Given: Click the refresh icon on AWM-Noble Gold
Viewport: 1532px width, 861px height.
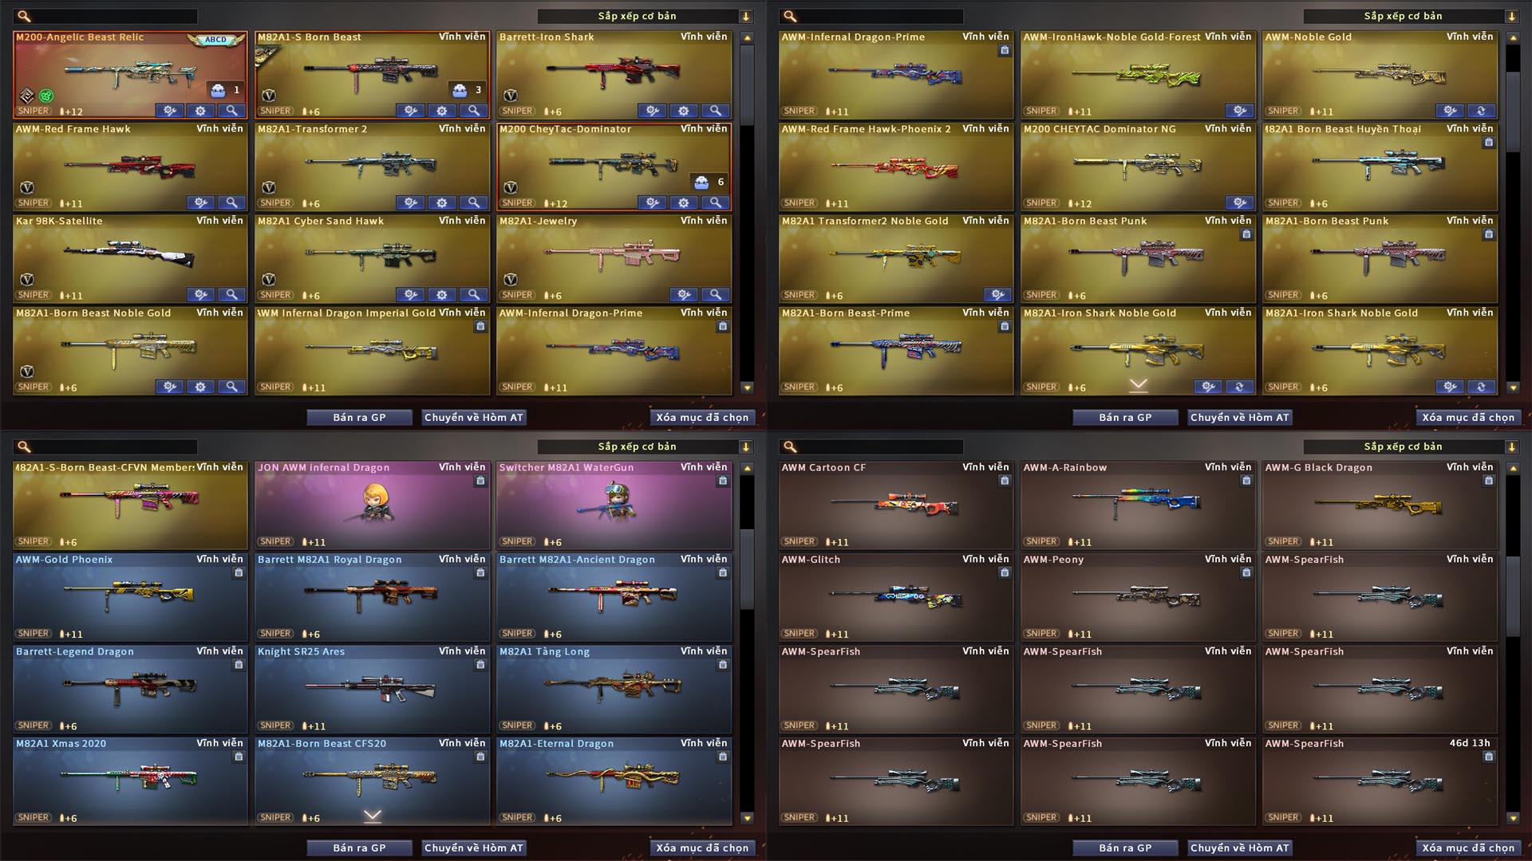Looking at the screenshot, I should point(1481,111).
